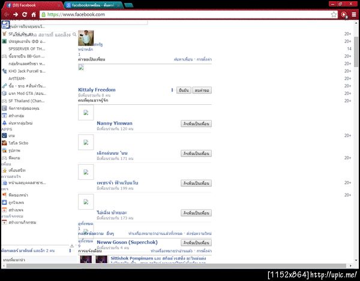Click the games icon (เกม) under APPS
The width and height of the screenshot is (360, 281).
pyautogui.click(x=4, y=135)
